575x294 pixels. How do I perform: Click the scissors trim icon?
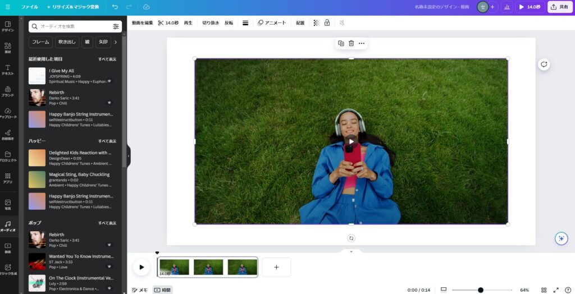tap(161, 23)
